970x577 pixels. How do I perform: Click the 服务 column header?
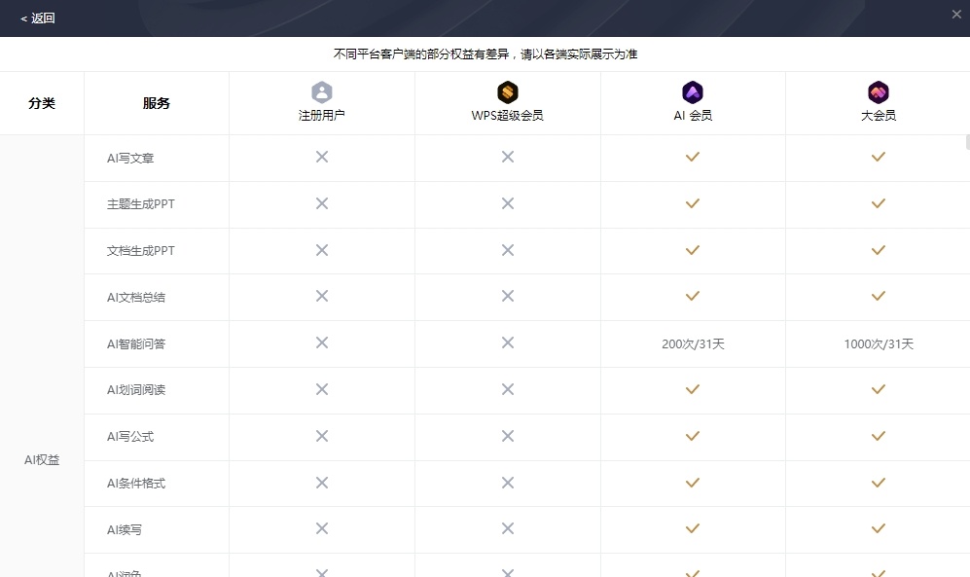click(156, 103)
